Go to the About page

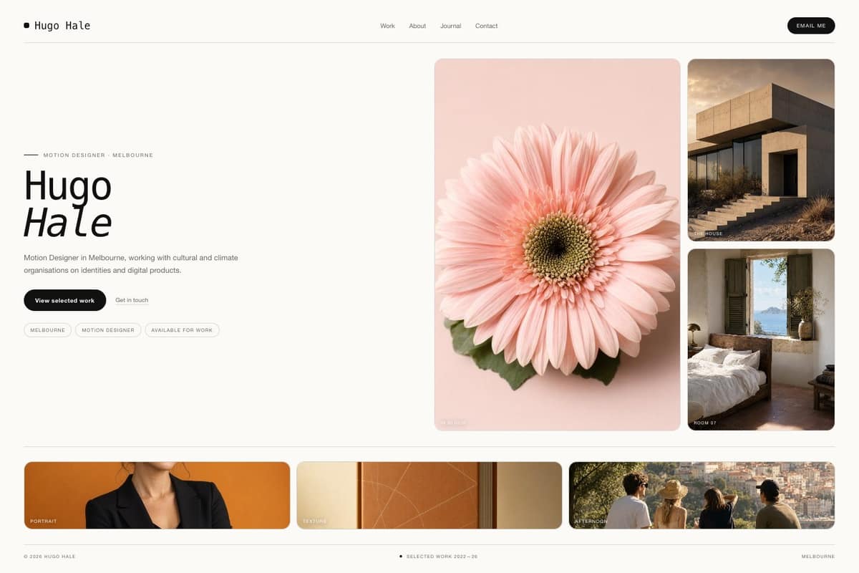(417, 26)
